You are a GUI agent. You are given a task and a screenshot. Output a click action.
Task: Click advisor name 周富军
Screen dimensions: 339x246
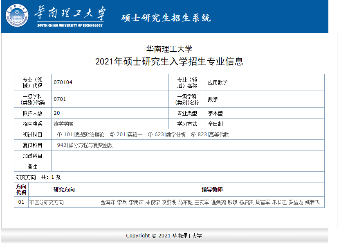pos(263,202)
